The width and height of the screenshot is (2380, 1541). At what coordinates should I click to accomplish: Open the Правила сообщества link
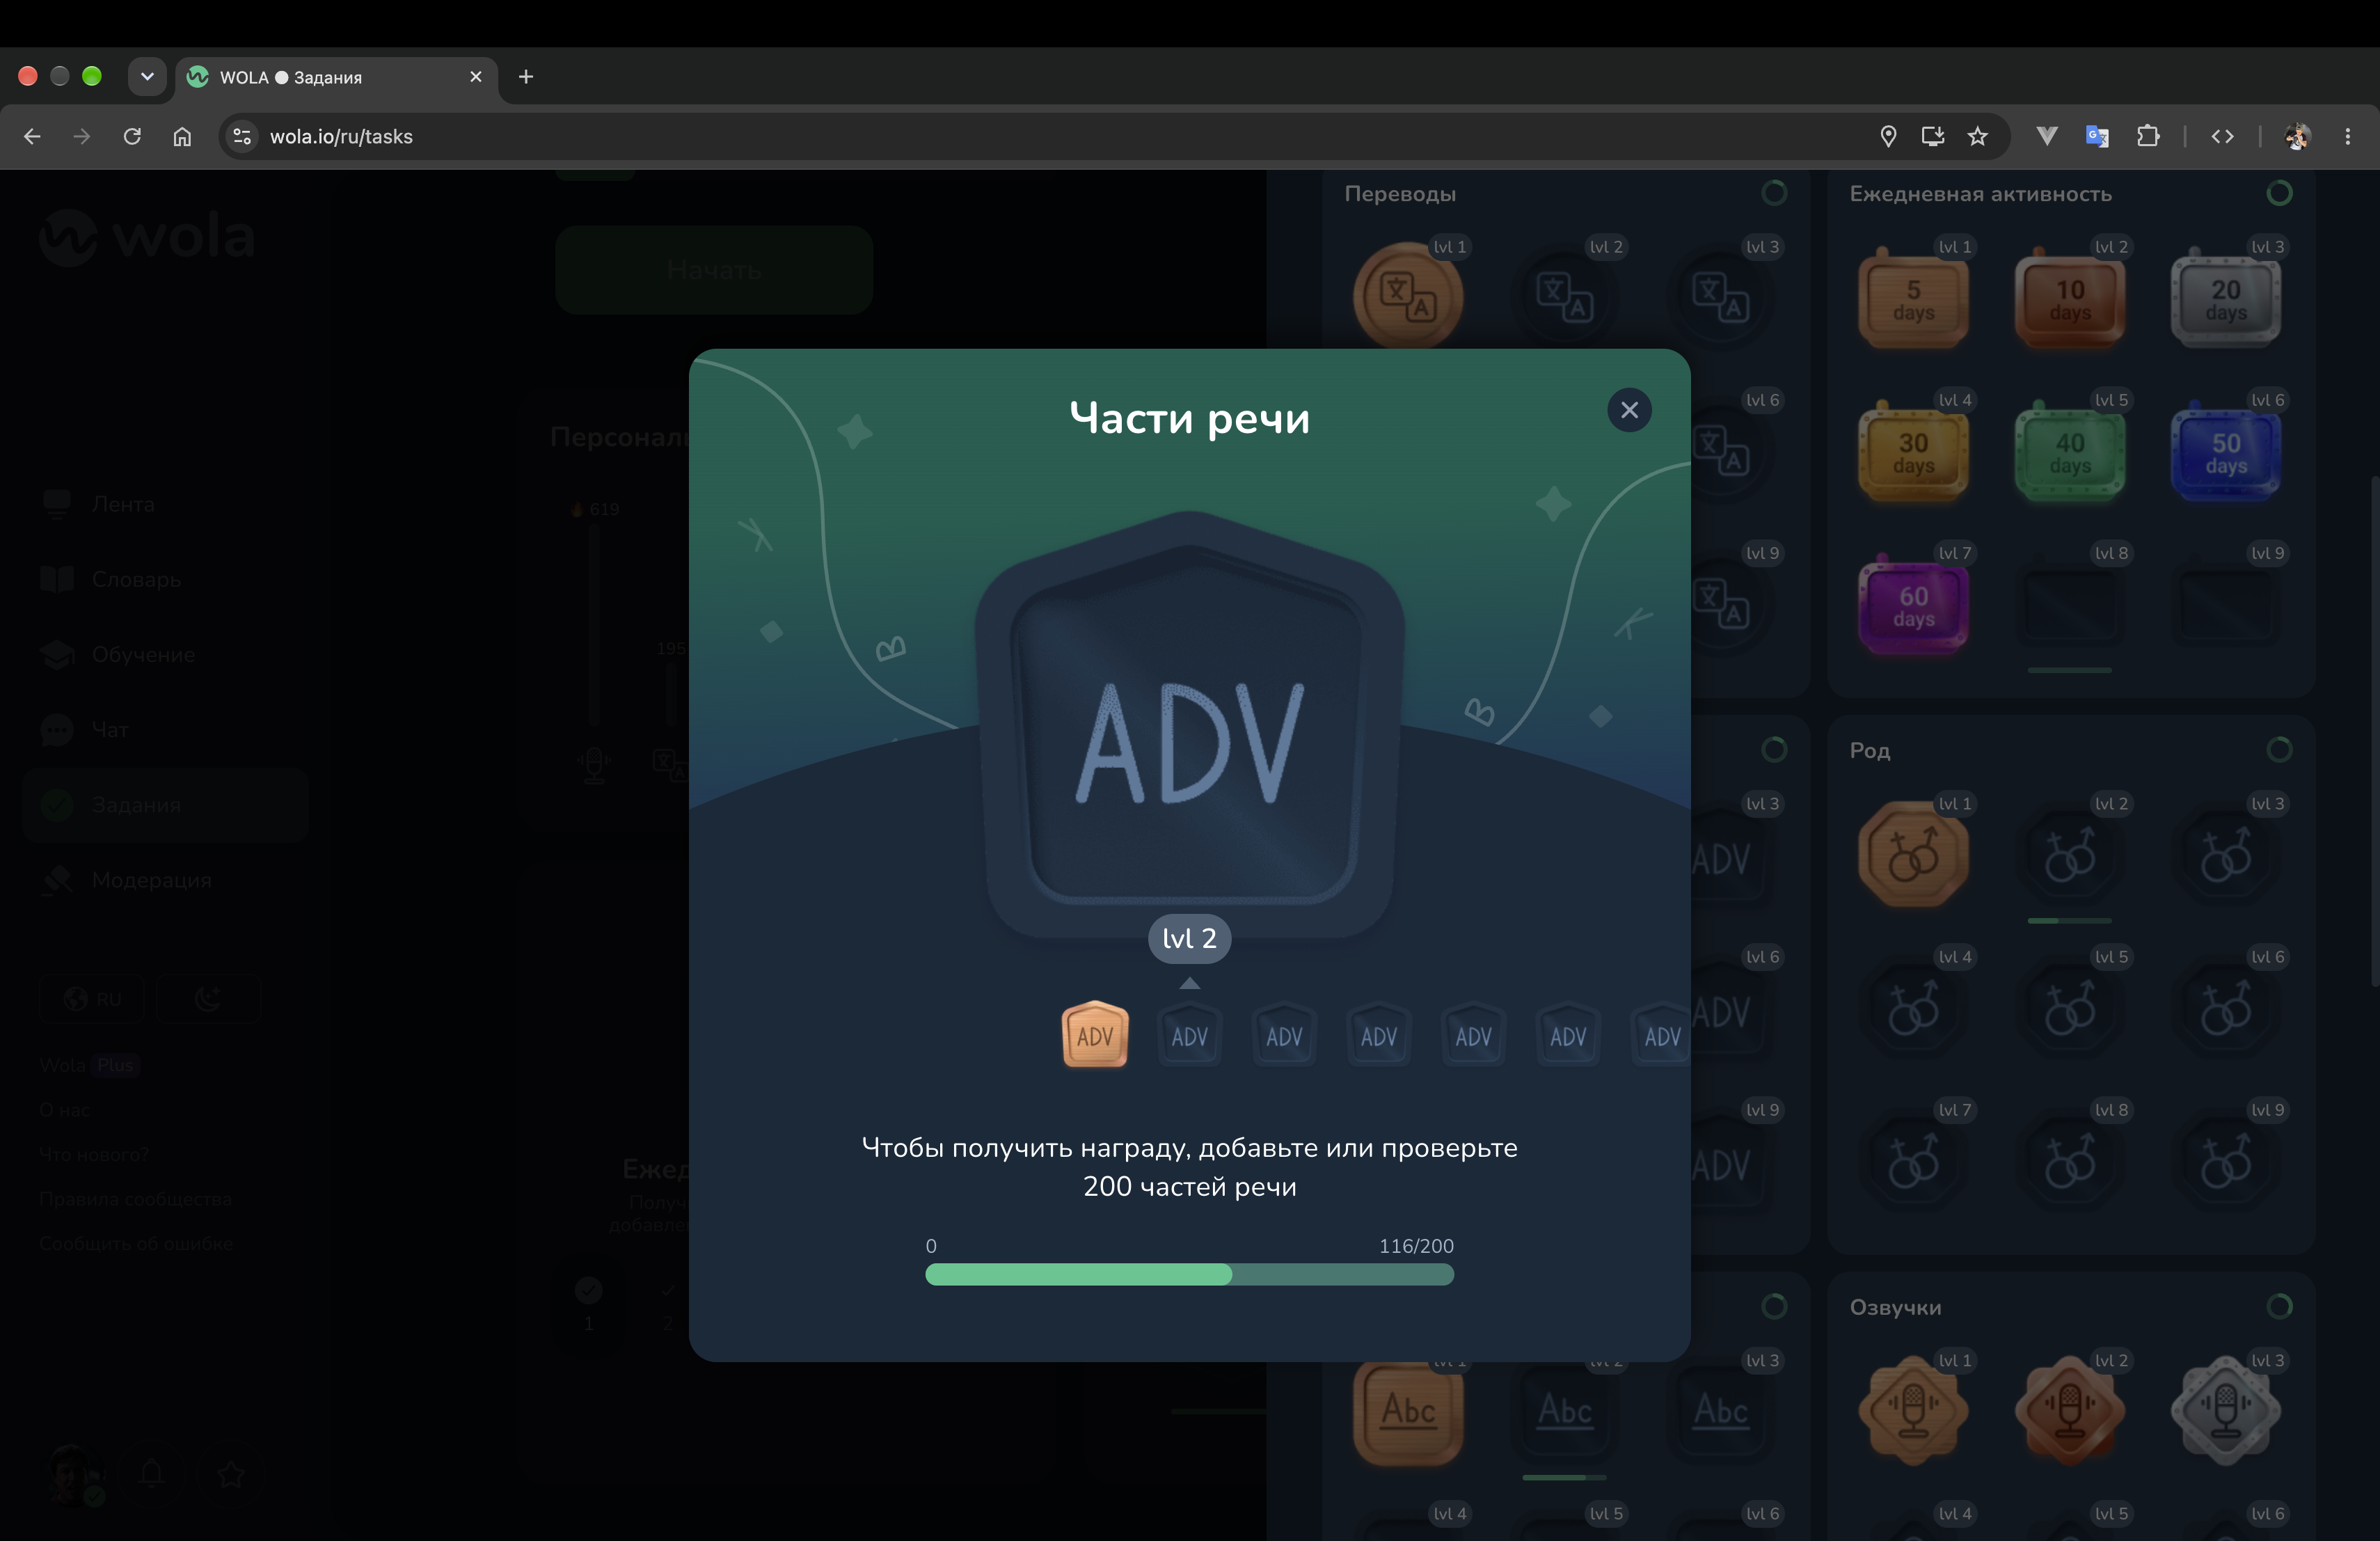(136, 1199)
